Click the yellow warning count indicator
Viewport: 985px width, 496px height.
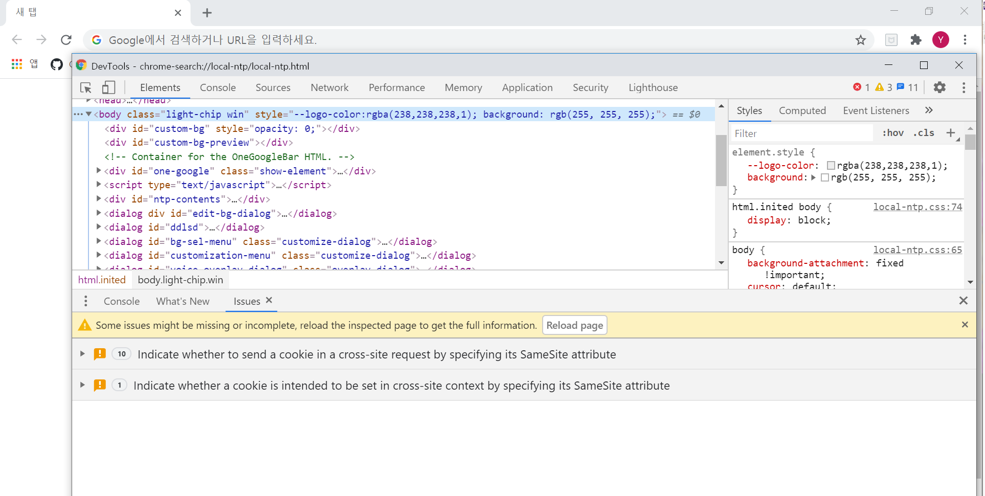tap(884, 87)
